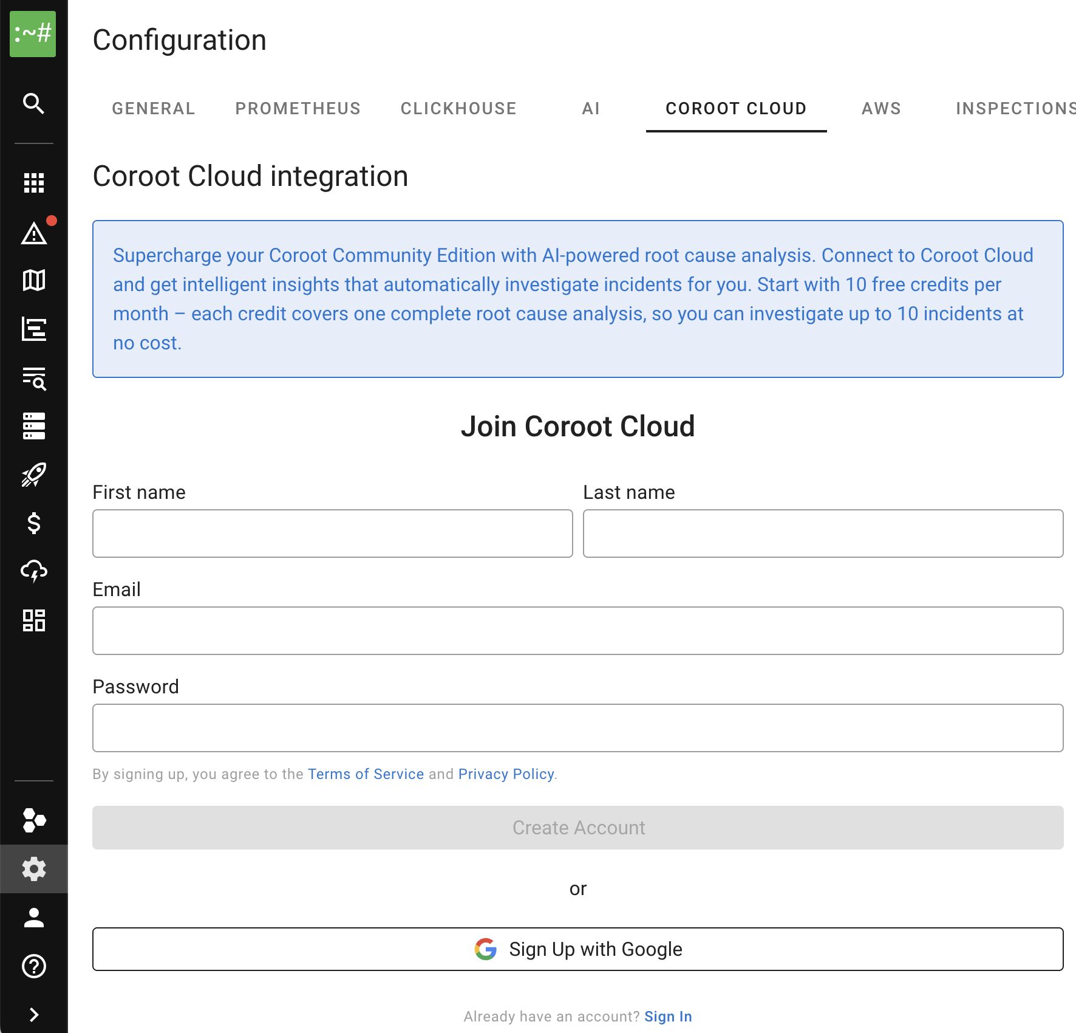Select the Coroot Cloud tab
This screenshot has height=1033, width=1076.
coord(736,109)
